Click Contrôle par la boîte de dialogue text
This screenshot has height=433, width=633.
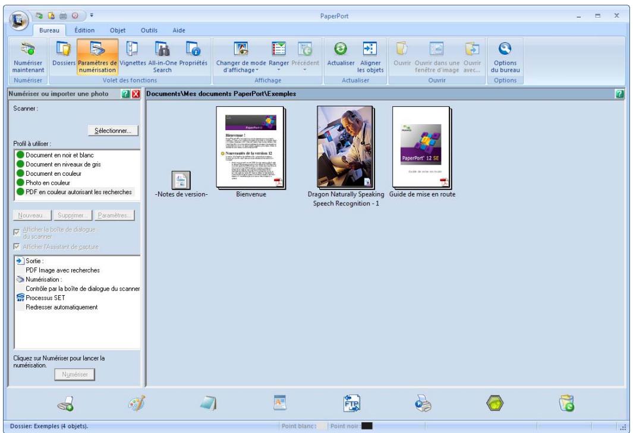(83, 289)
